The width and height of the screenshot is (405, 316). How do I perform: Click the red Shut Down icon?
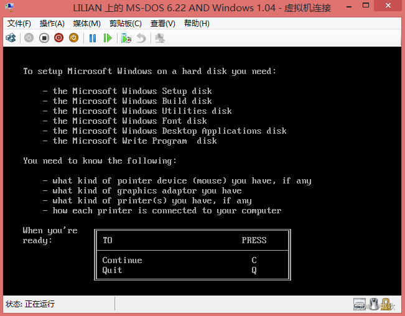(59, 38)
